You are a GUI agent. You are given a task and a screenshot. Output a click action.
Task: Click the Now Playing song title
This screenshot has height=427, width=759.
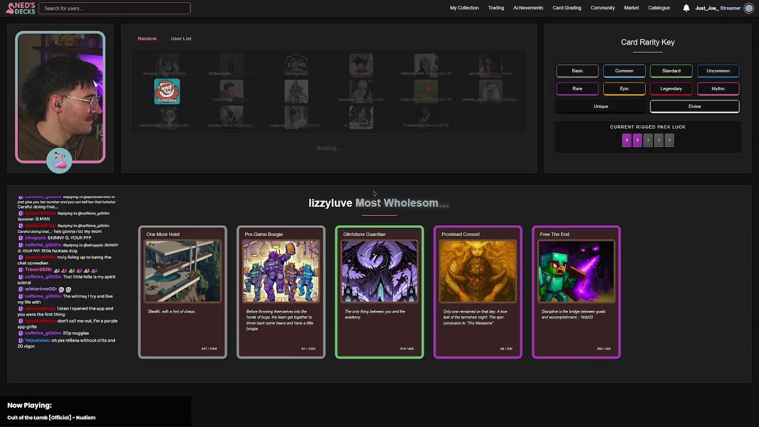coord(51,418)
